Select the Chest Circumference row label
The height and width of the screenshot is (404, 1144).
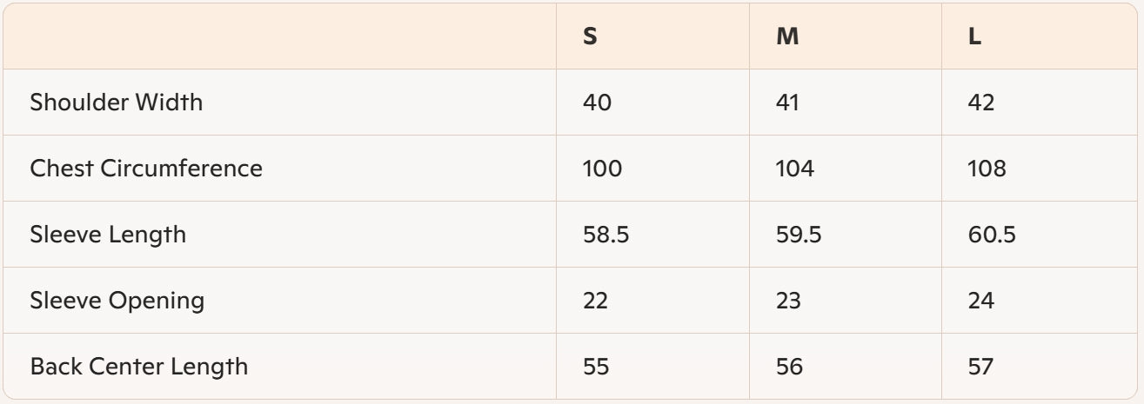(146, 169)
